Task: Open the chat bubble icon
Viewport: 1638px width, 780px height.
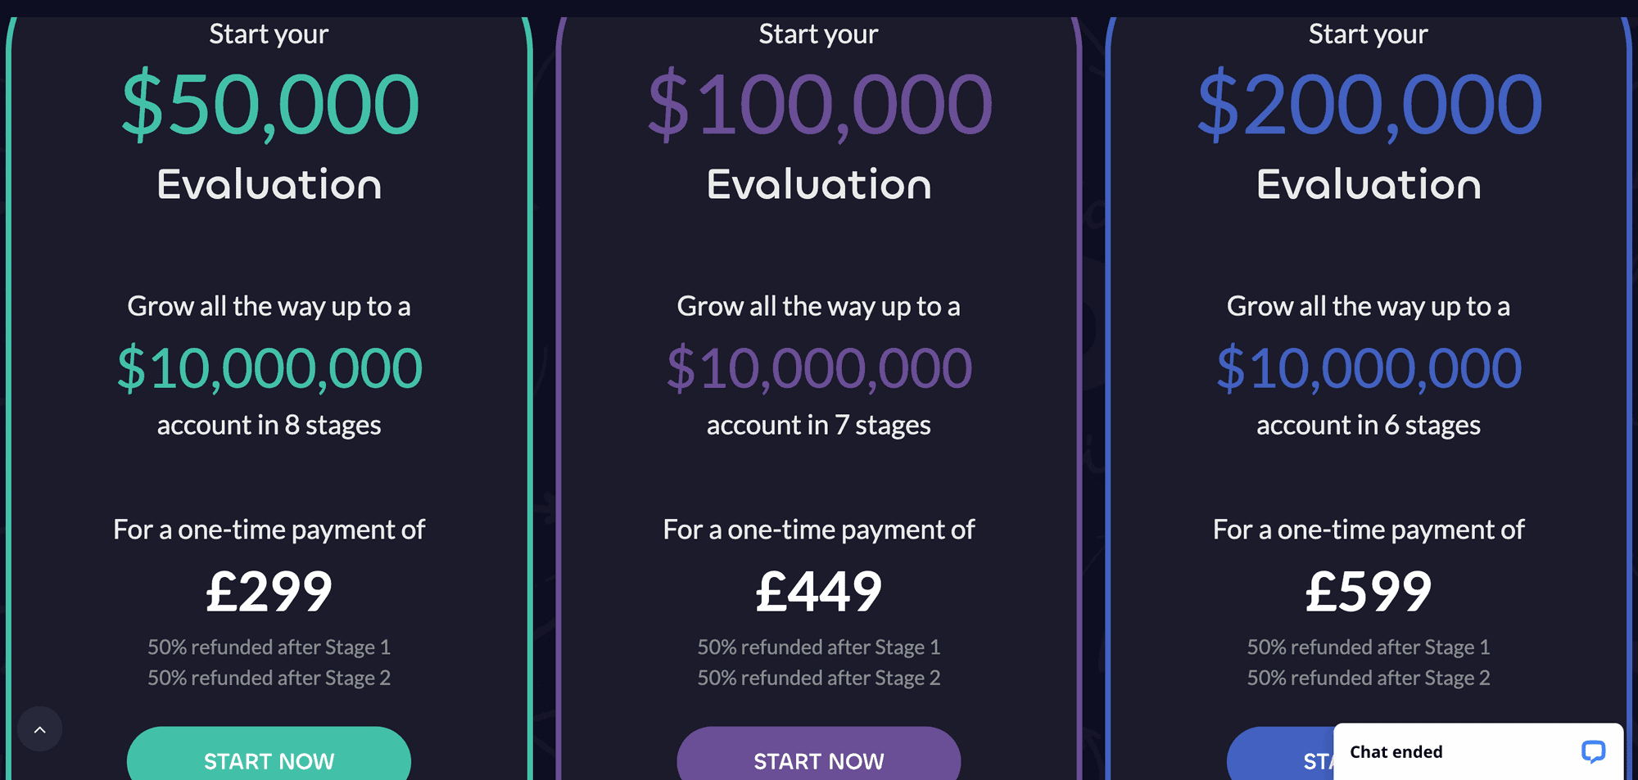Action: [x=1592, y=751]
